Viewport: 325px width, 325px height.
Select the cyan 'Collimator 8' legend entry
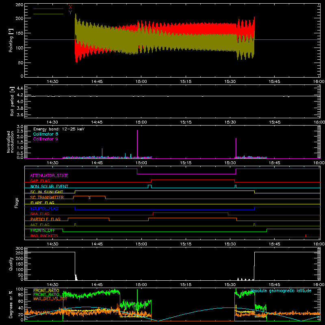pos(45,134)
